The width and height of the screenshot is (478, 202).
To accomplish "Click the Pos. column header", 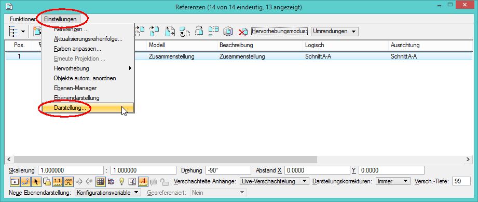I will tap(19, 45).
